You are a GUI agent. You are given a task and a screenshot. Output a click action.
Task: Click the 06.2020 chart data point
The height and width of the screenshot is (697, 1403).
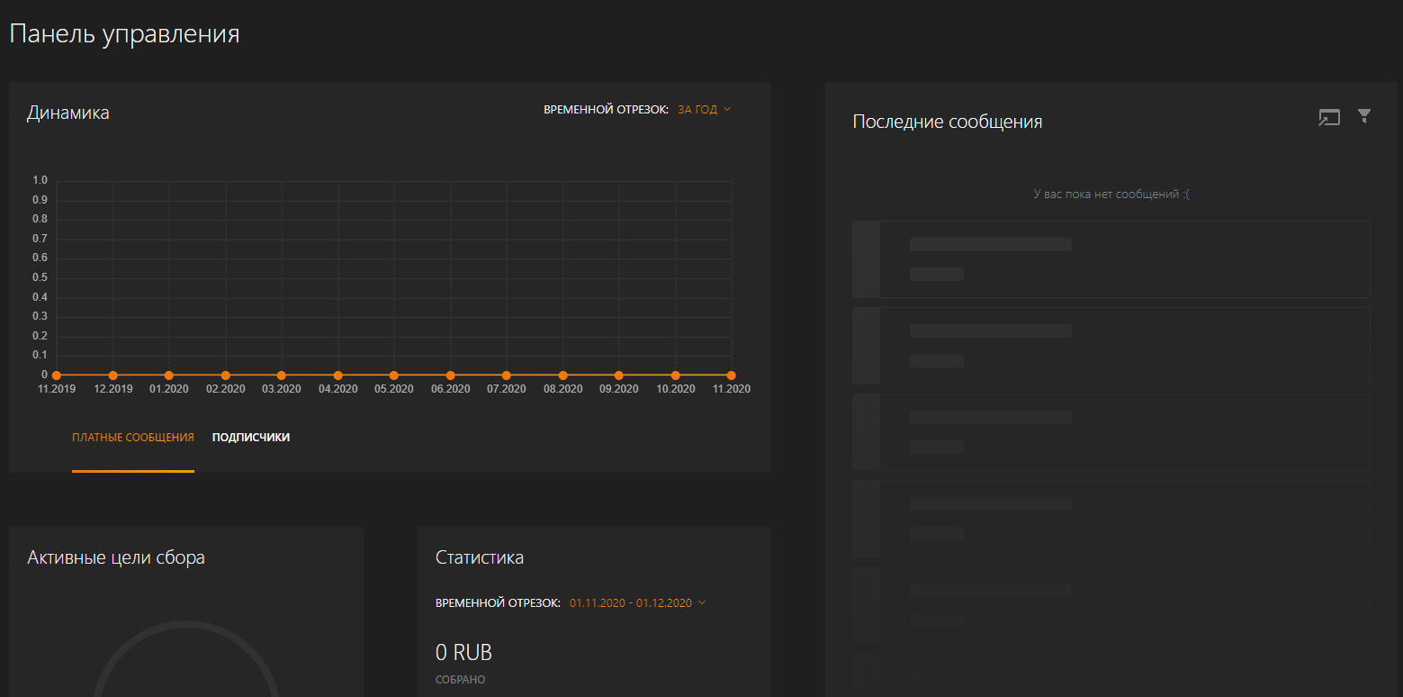coord(450,376)
